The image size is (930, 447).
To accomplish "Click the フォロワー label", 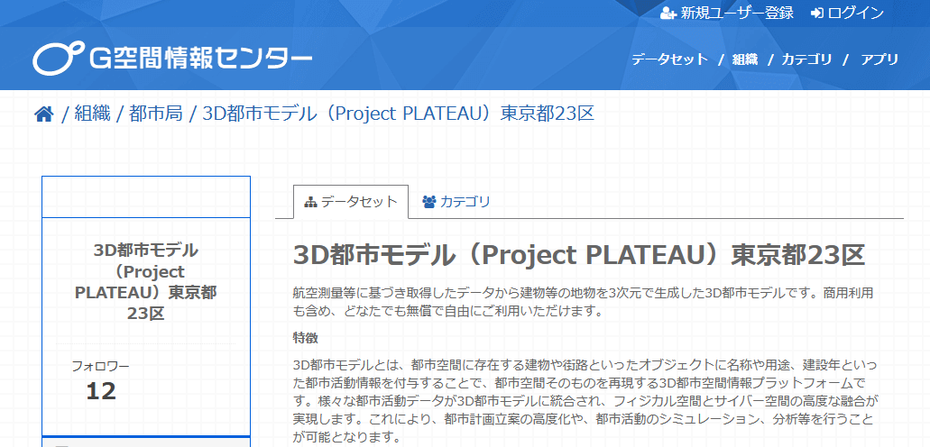I will pos(100,367).
